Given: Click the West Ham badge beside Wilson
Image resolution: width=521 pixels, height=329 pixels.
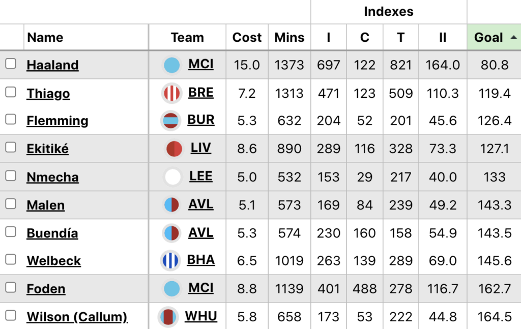Looking at the screenshot, I should point(167,317).
